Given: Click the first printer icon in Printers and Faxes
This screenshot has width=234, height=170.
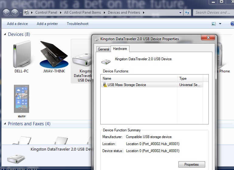Looking at the screenshot, I should (22, 140).
